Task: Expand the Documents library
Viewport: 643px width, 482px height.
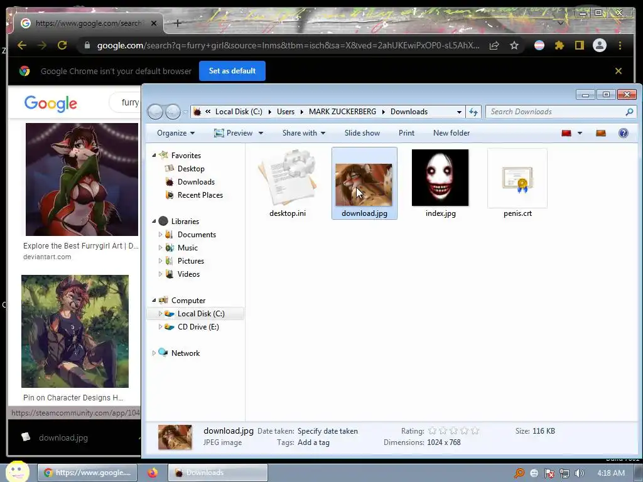Action: coord(160,235)
